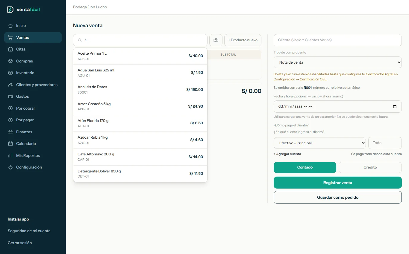Screen dimensions: 409x254
Task: Click the Configuración gear icon
Action: coord(10,167)
